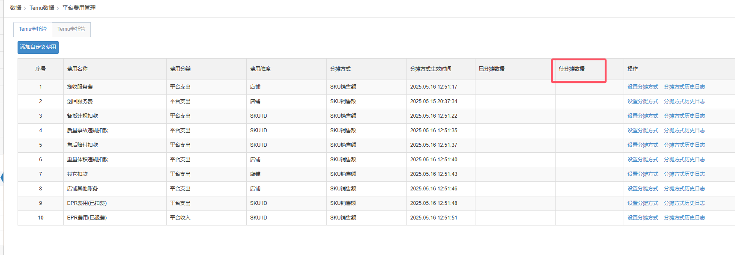735x255 pixels.
Task: Click row number 10 cell
Action: pyautogui.click(x=40, y=218)
